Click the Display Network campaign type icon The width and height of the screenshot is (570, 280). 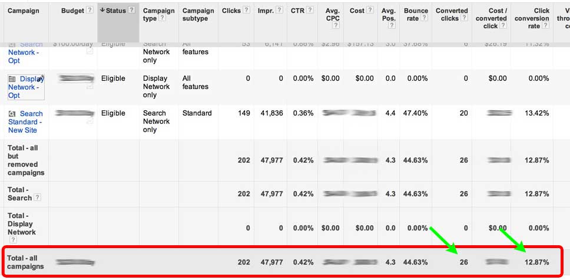click(13, 79)
